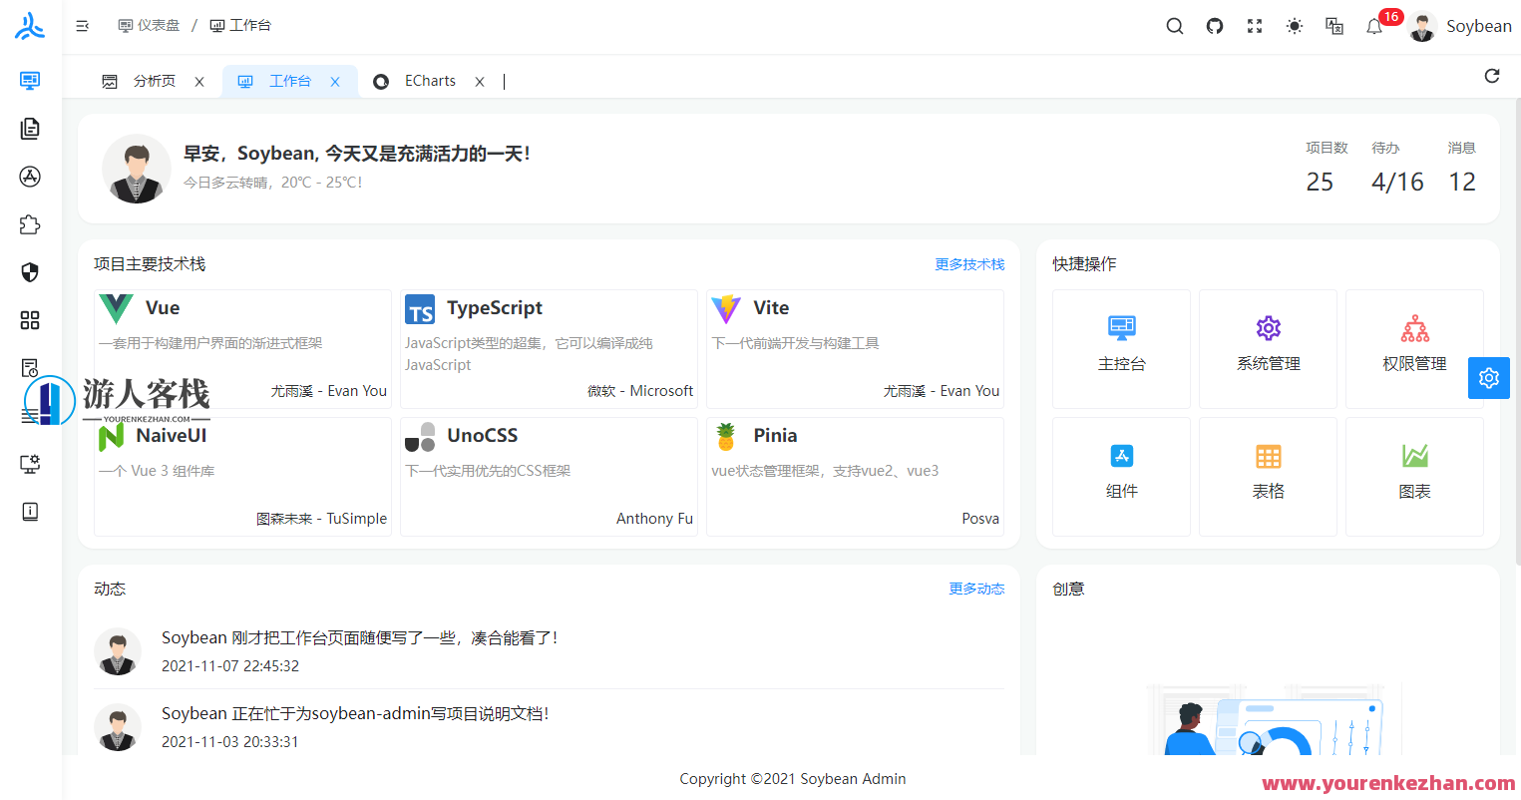The height and width of the screenshot is (800, 1521).
Task: Refresh the page with the reload icon
Action: pyautogui.click(x=1491, y=75)
